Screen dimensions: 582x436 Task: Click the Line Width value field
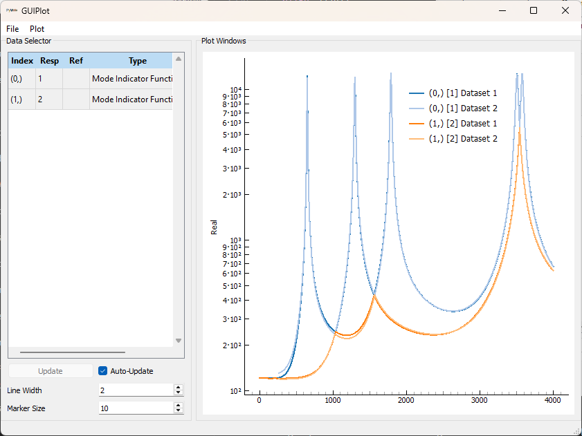pos(135,390)
